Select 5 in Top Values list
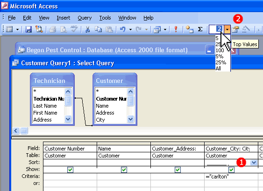 217,38
